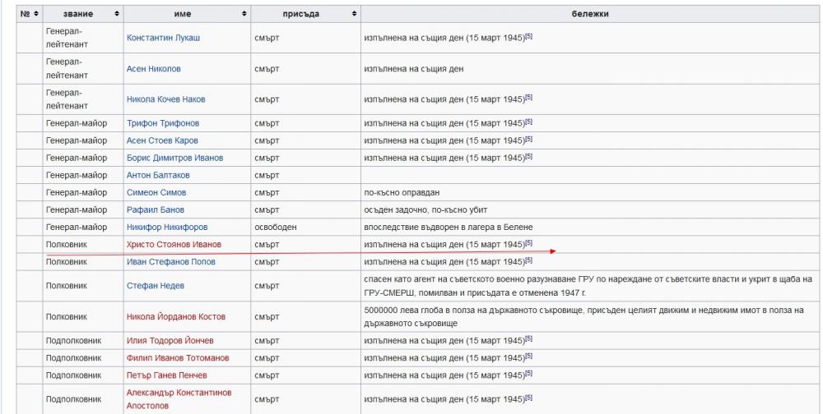Open Симеон Симов link
The width and height of the screenshot is (823, 414).
click(156, 193)
